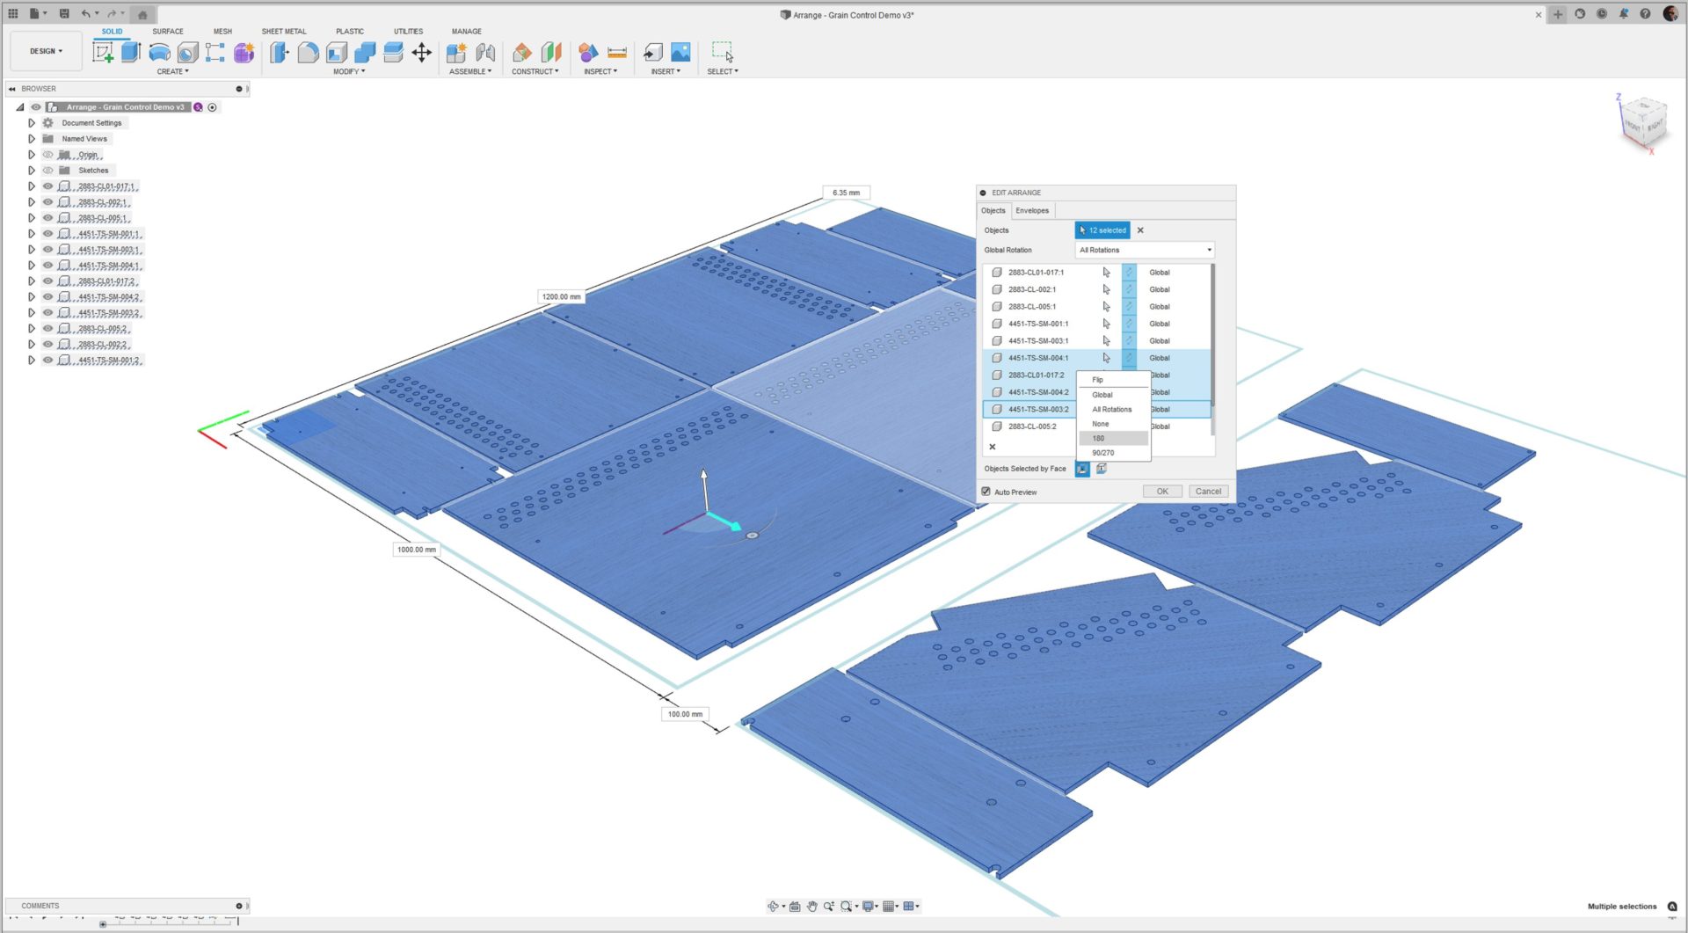Show the Origin folder via eye icon
Screen dimensions: 1688x933
[x=48, y=155]
